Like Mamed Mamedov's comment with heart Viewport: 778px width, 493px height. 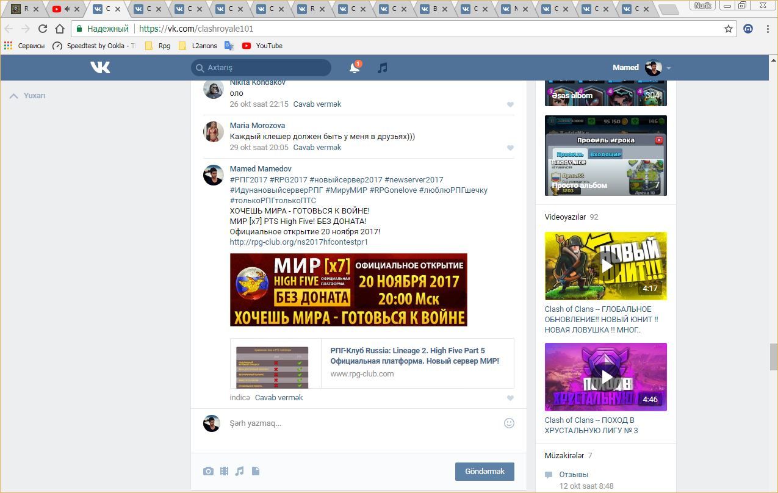point(510,398)
